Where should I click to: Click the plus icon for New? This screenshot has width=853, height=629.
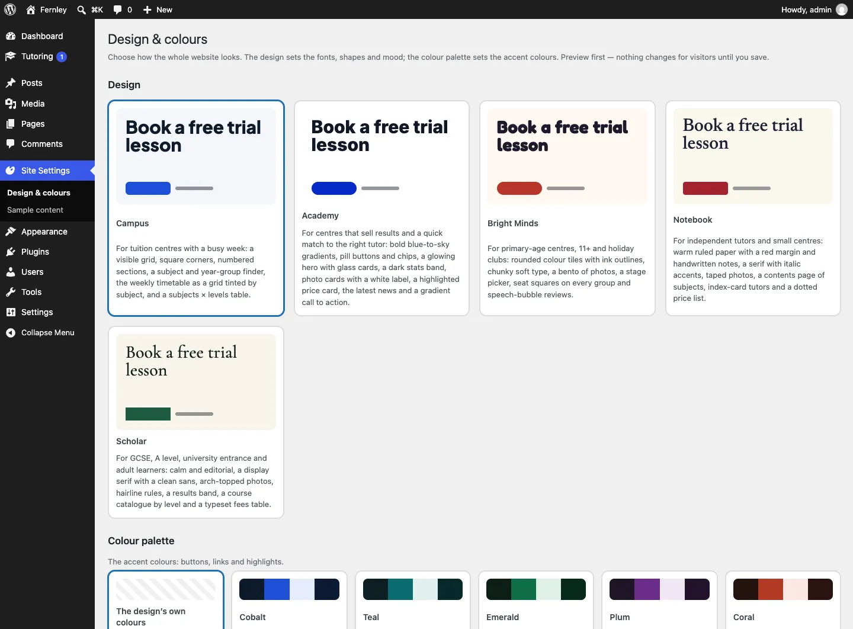147,9
